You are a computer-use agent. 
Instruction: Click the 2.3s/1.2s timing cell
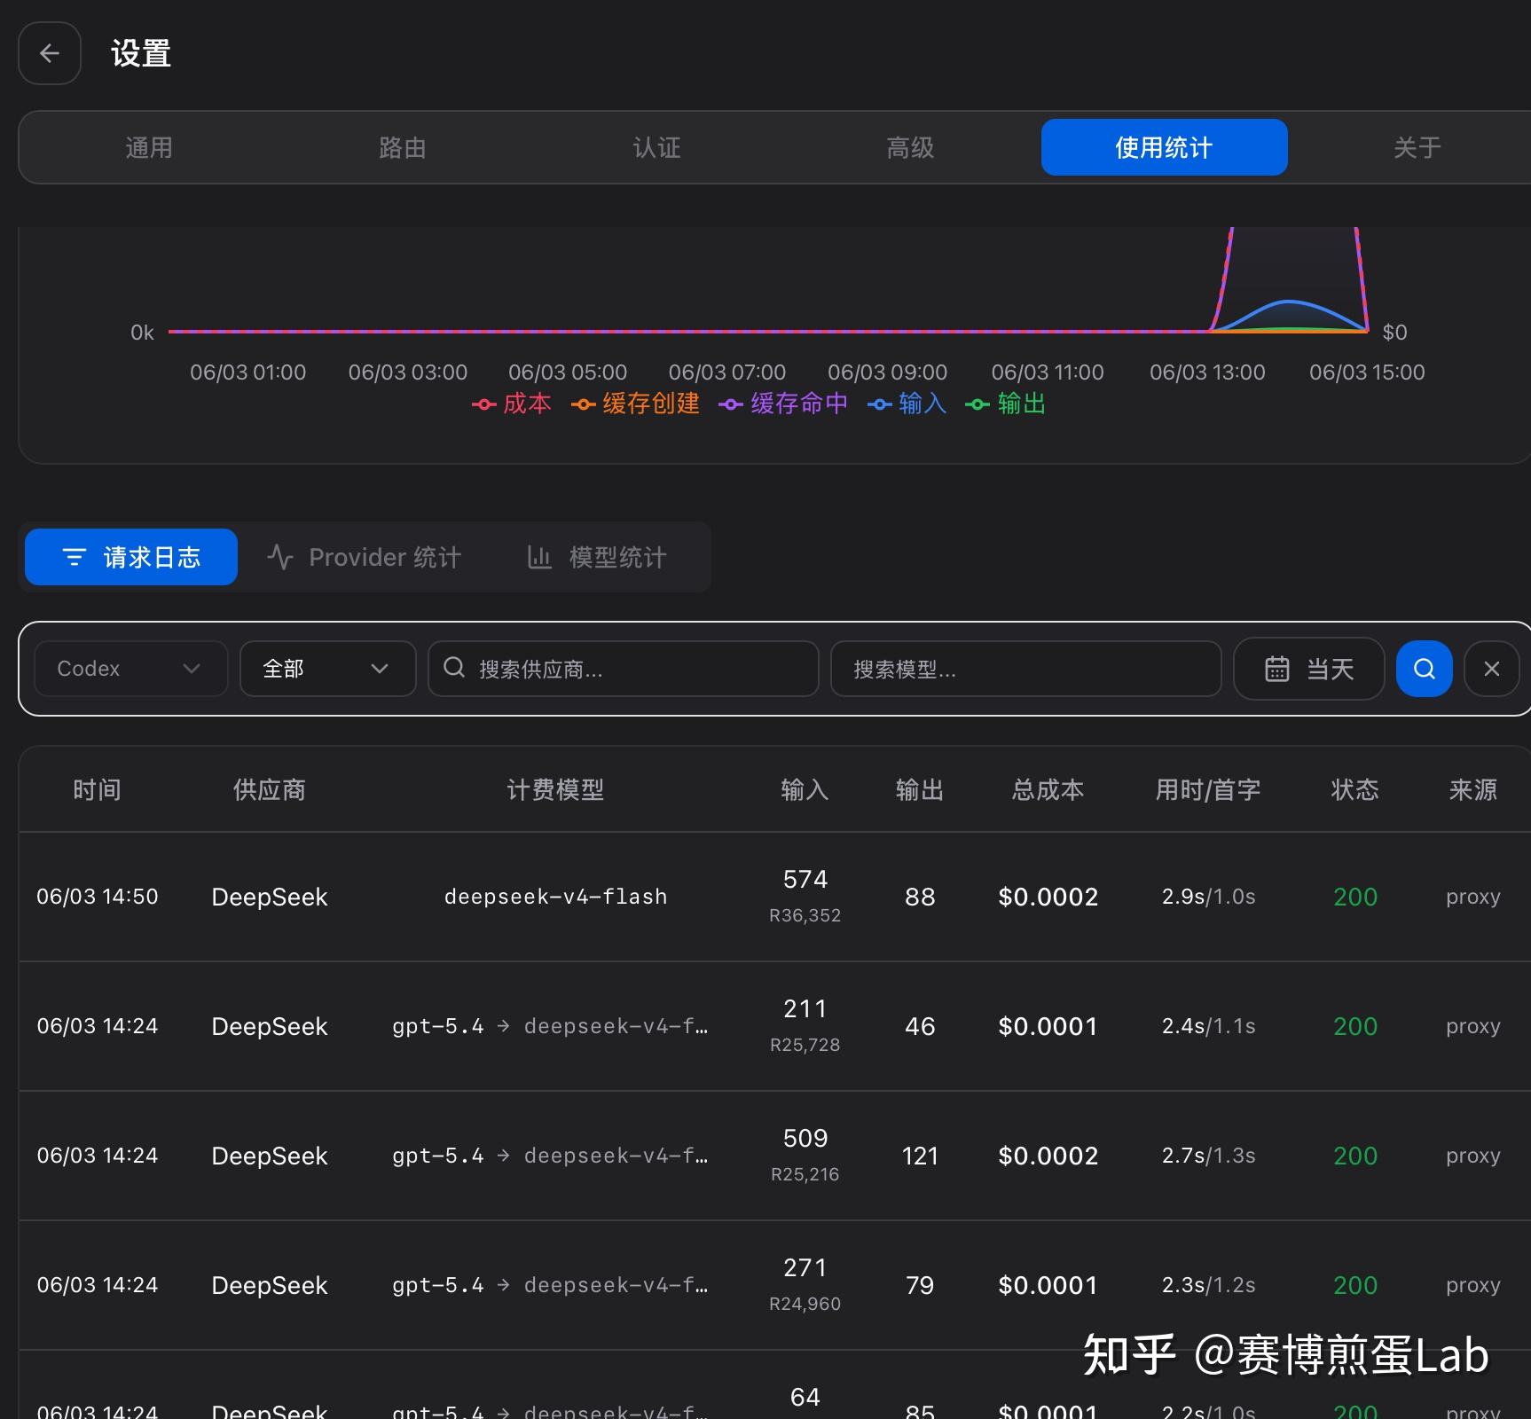(1208, 1285)
